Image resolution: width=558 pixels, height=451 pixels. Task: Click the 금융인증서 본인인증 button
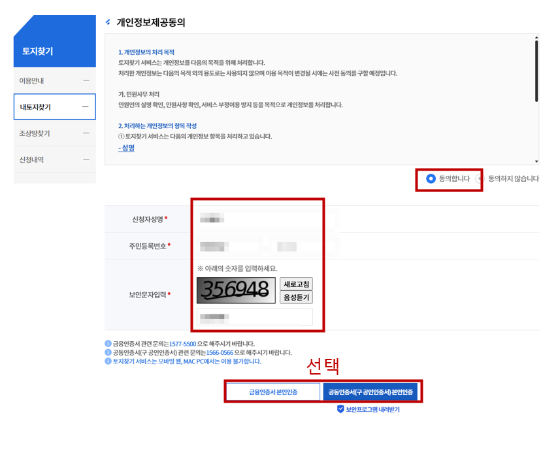[273, 392]
